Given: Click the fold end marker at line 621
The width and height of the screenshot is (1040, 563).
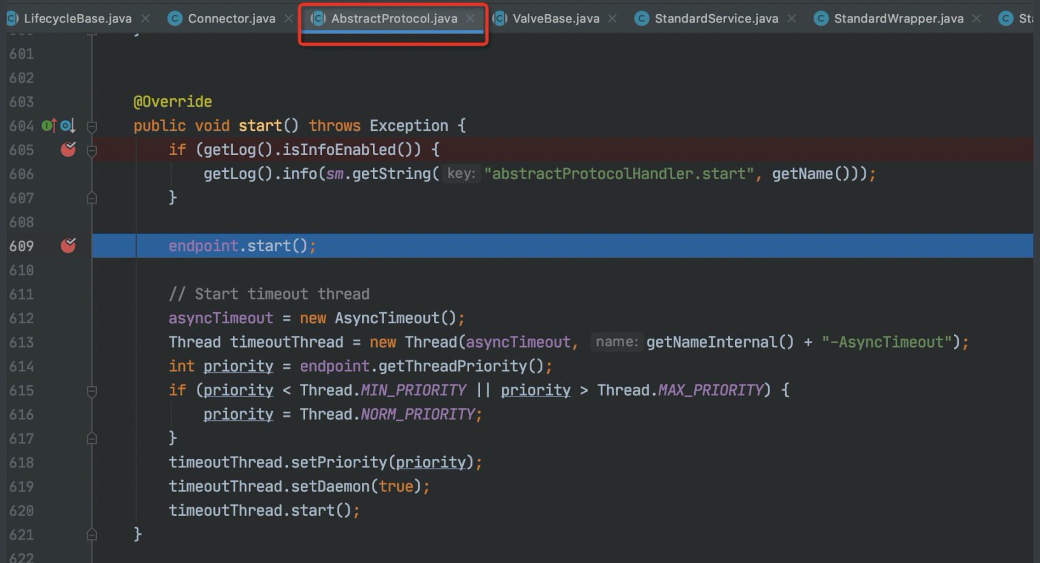Looking at the screenshot, I should coord(92,535).
